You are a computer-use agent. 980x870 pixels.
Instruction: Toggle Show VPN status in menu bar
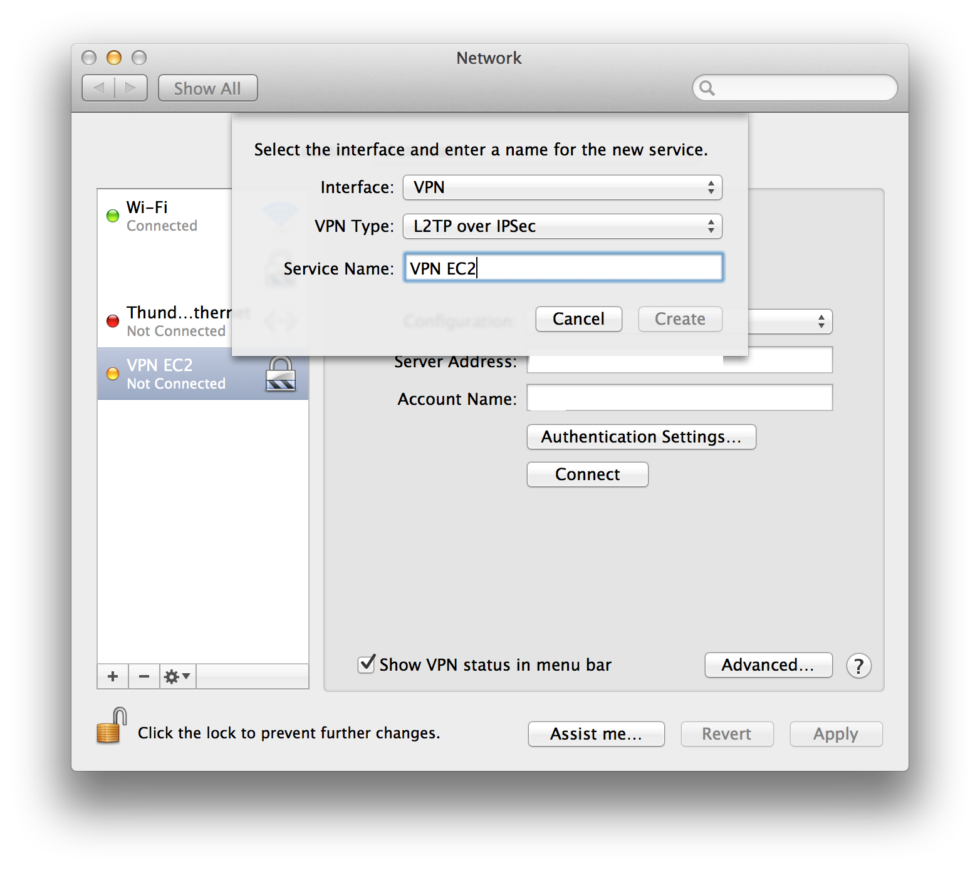coord(367,664)
